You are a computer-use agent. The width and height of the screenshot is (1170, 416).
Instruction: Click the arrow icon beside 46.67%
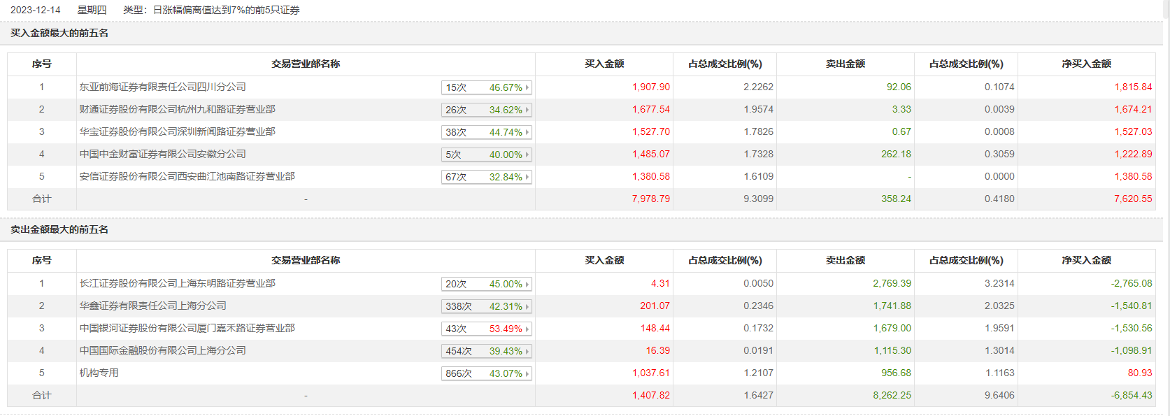(x=527, y=87)
